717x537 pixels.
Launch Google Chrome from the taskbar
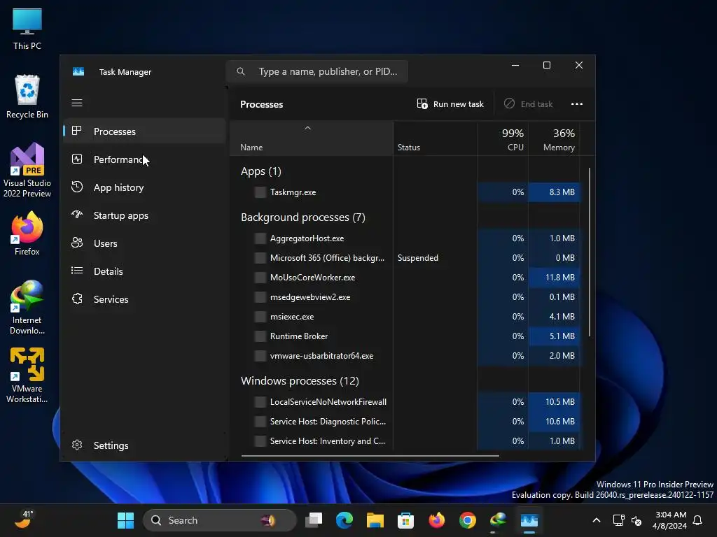tap(467, 520)
